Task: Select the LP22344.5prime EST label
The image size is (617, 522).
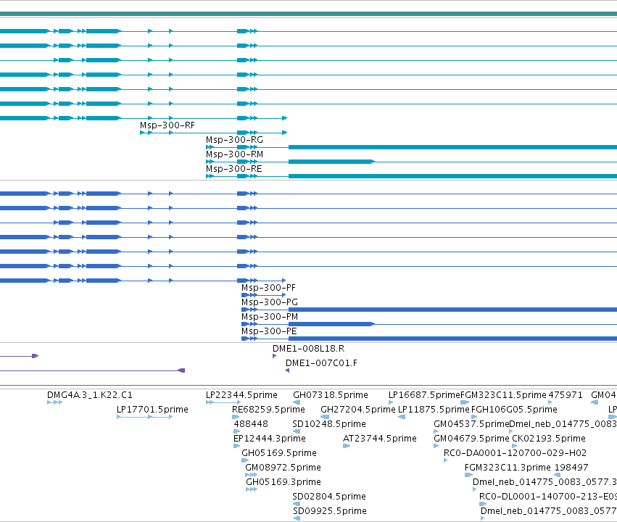Action: click(x=241, y=395)
